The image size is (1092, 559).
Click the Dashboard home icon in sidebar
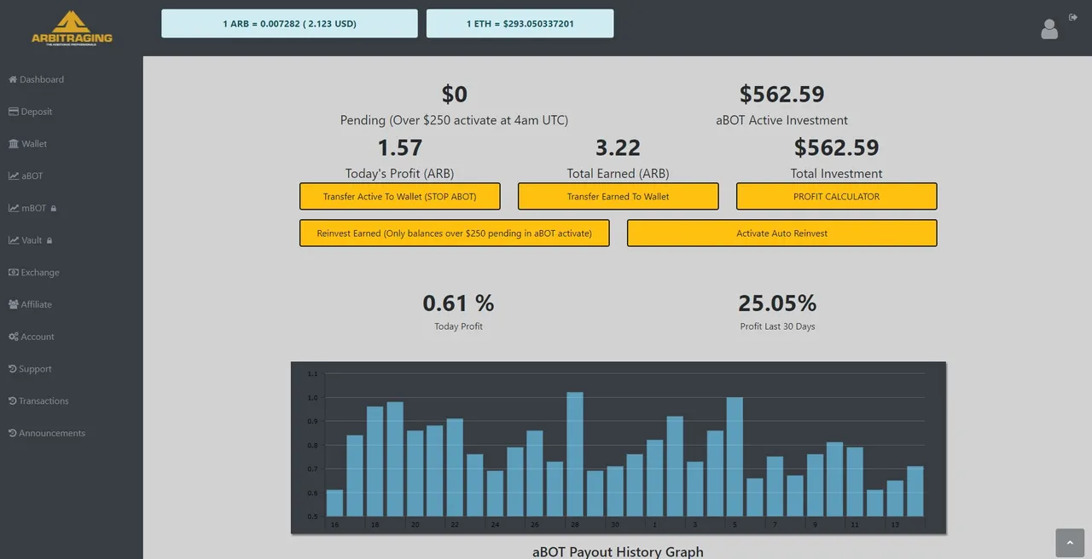point(13,79)
